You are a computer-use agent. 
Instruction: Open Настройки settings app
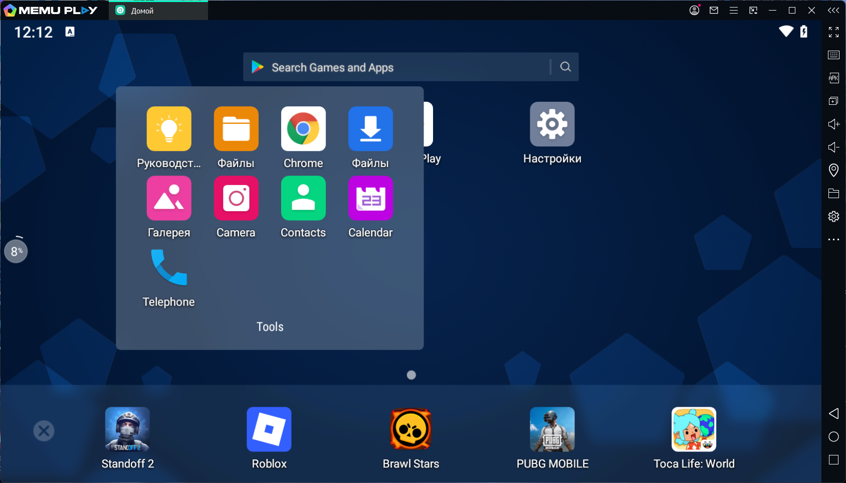click(x=552, y=124)
